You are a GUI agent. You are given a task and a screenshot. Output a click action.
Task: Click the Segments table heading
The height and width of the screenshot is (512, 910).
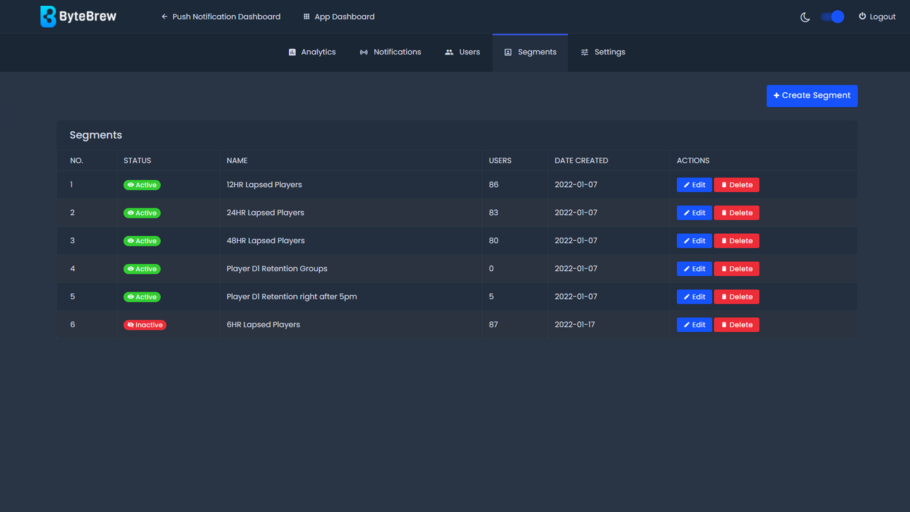(96, 135)
